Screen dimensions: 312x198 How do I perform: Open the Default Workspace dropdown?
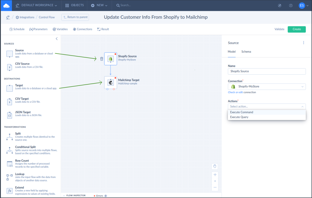click(x=36, y=5)
